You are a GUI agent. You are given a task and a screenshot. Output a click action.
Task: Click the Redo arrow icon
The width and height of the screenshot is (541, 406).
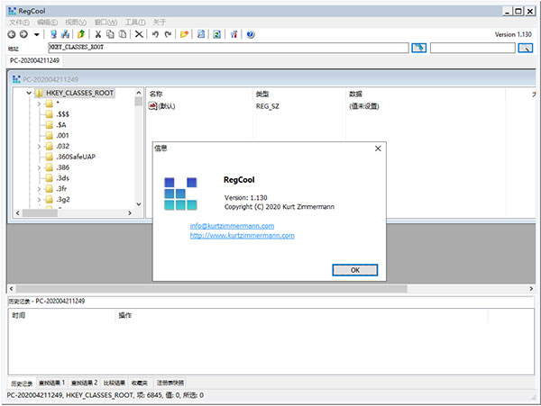pos(168,34)
